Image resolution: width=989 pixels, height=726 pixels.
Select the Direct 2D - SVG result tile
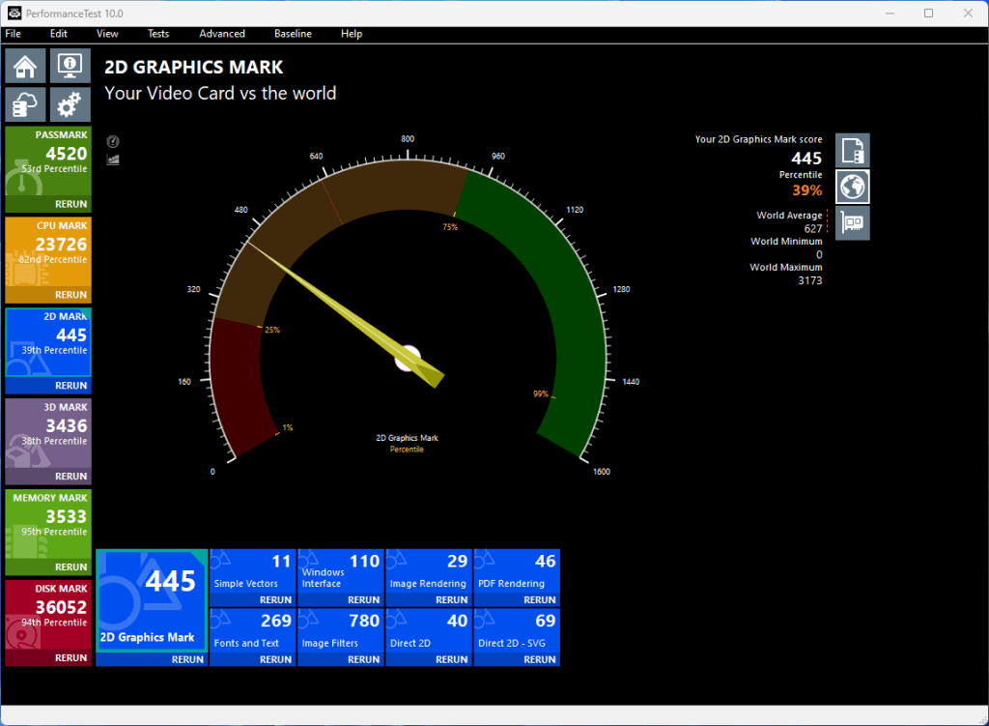518,630
